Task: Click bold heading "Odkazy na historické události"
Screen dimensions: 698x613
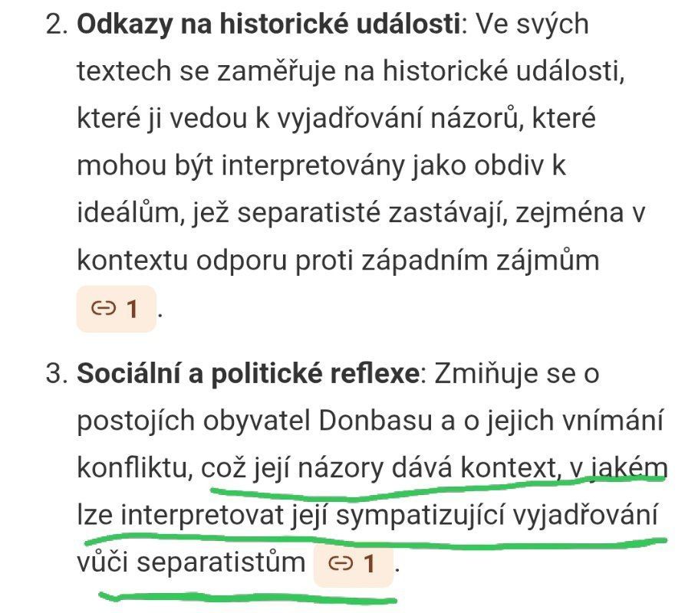Action: [x=268, y=24]
